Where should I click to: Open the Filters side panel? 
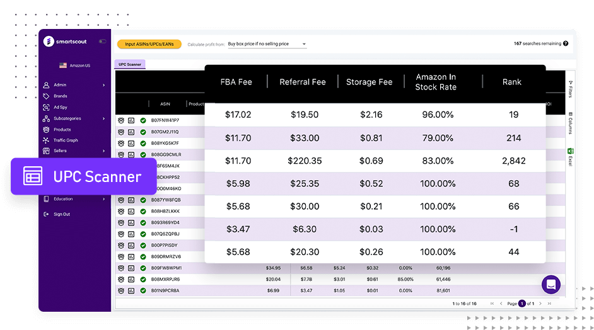[571, 89]
